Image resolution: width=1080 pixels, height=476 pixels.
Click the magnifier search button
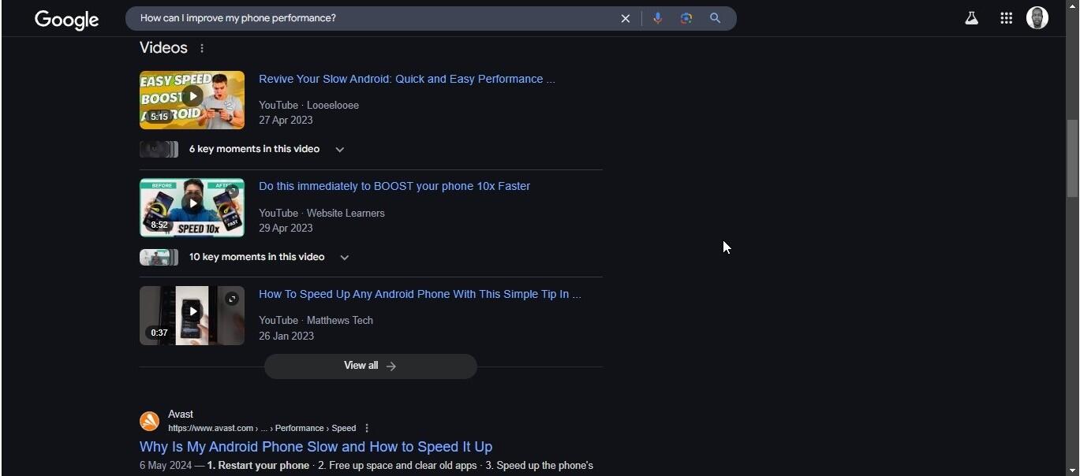click(716, 18)
